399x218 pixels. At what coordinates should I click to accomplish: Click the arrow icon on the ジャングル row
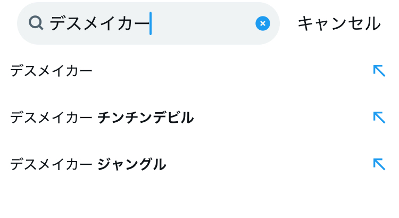(379, 164)
